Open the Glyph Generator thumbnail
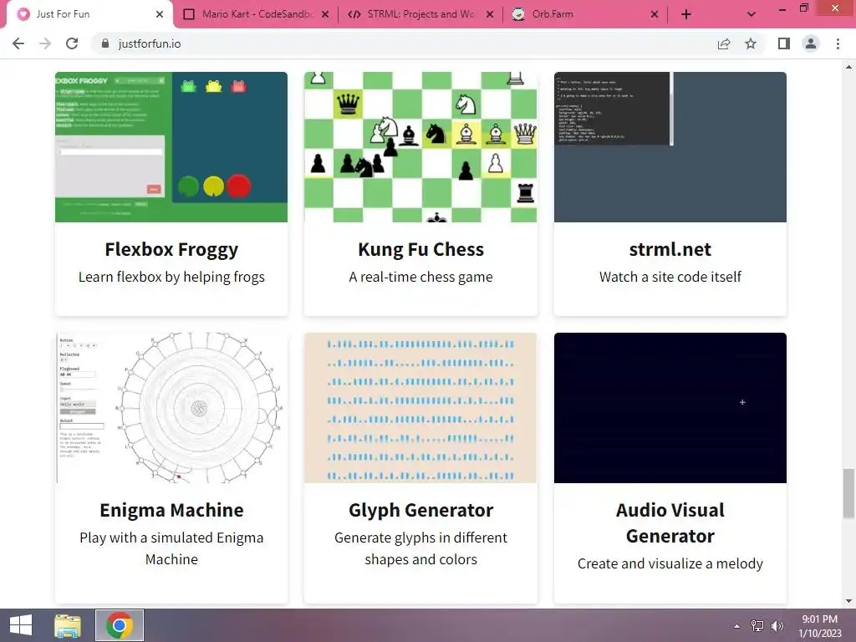Viewport: 856px width, 642px height. pos(420,408)
